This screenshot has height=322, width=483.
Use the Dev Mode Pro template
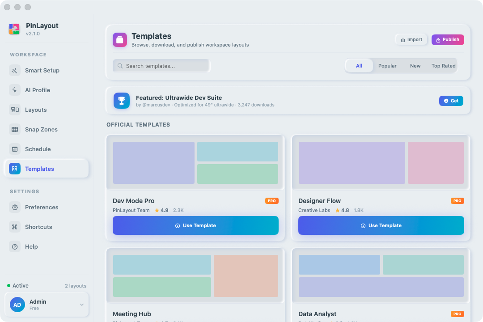tap(195, 225)
